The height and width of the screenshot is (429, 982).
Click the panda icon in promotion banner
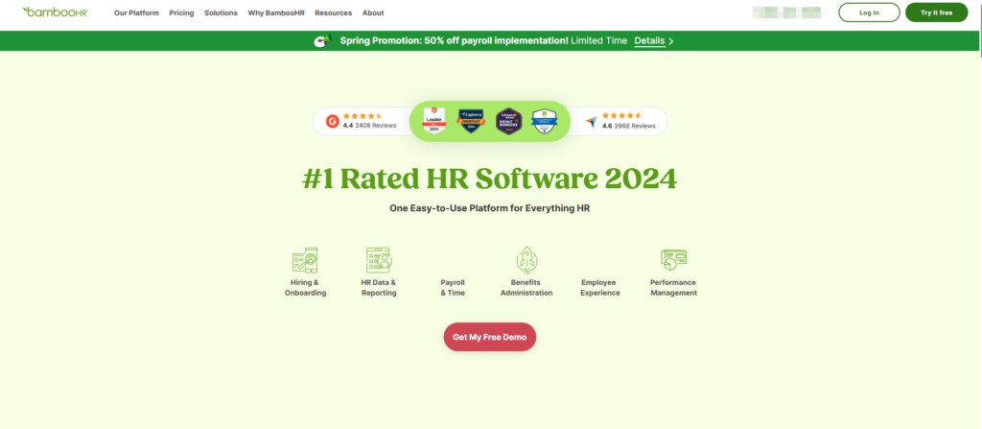pos(321,41)
